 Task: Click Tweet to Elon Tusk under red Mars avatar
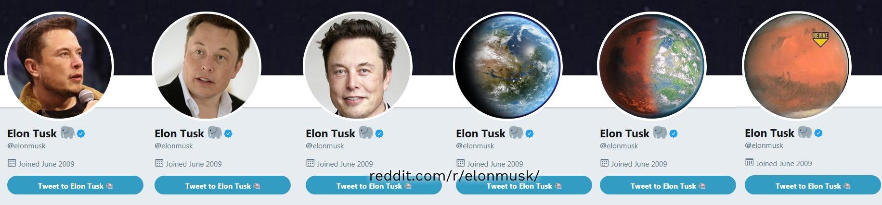pos(813,185)
